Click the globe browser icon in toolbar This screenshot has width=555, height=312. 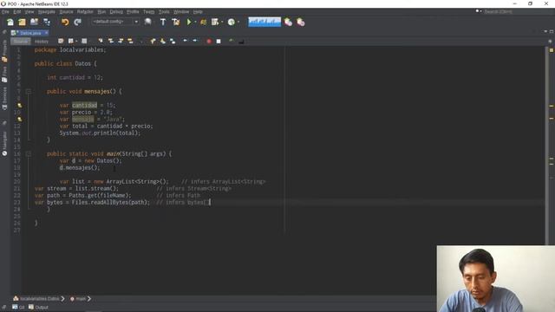click(148, 22)
